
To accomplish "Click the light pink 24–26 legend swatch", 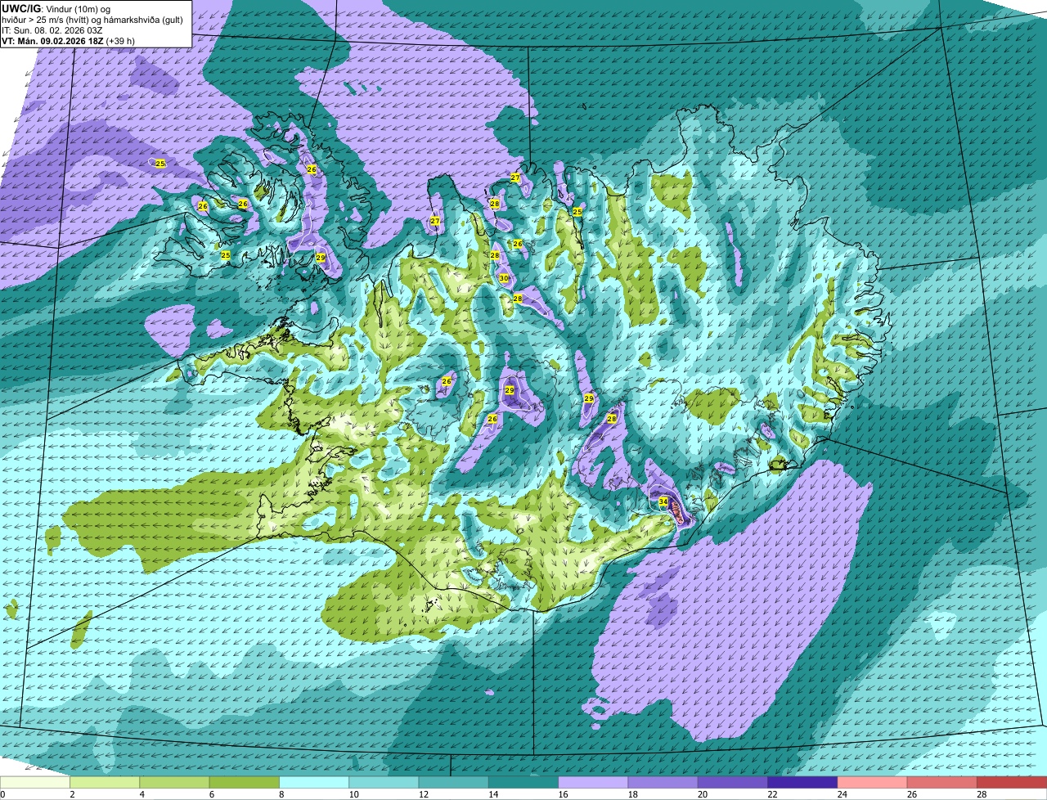I will click(873, 783).
